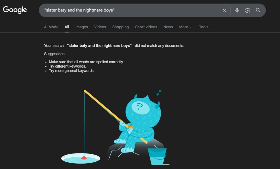Switch to the Shopping tab
280x169 pixels.
(120, 27)
